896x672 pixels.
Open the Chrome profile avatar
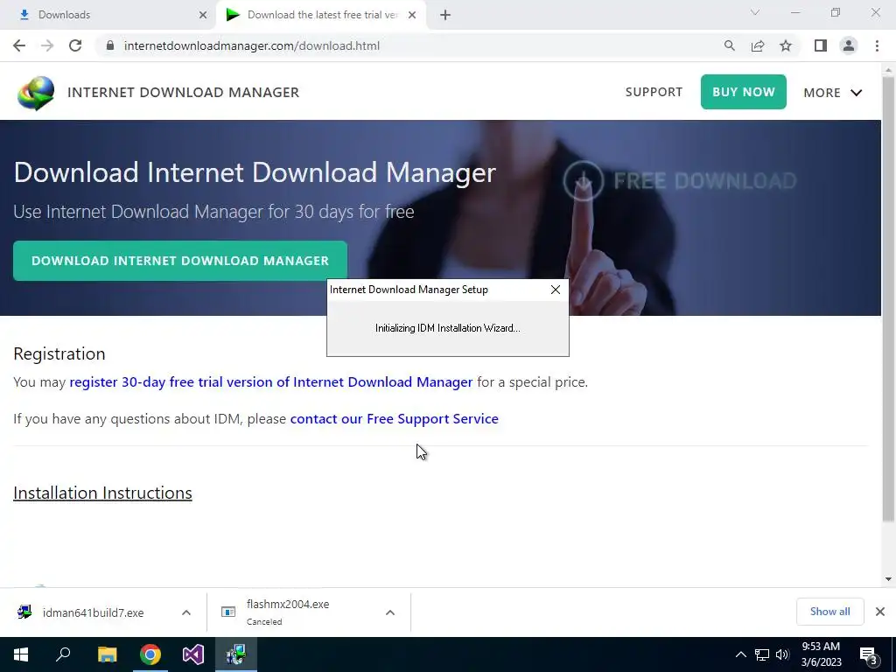(x=849, y=45)
